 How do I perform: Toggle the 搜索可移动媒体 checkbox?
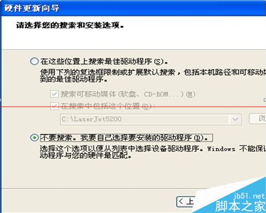(54, 94)
